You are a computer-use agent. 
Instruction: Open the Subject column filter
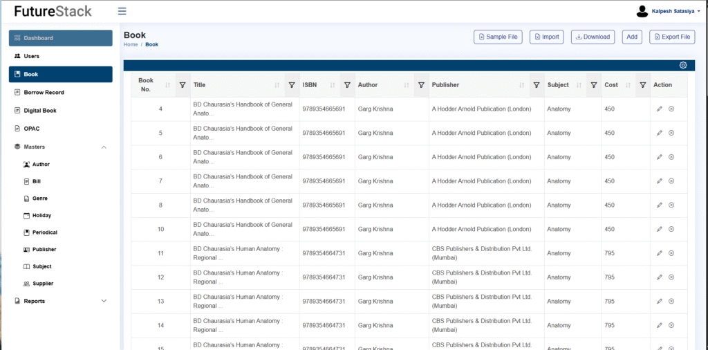(x=594, y=85)
